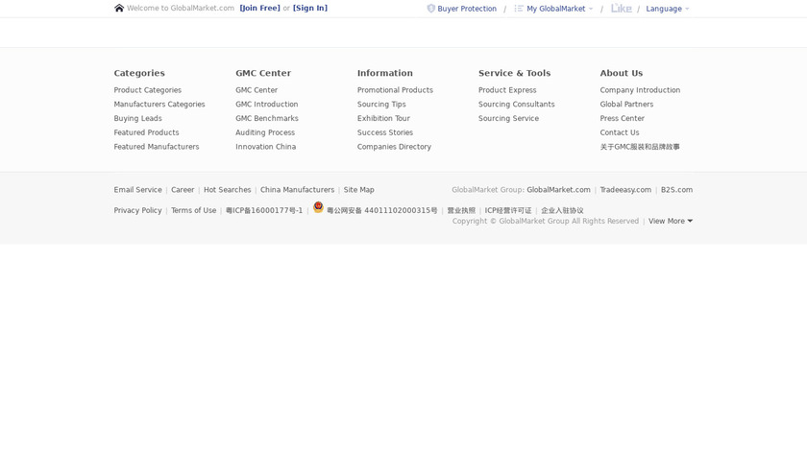Open Tradeeasy.com
The image size is (807, 453).
click(625, 190)
